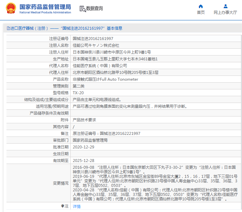Click the 批准日期 value 2020-12-29
Screen dimensions: 242x212
pos(83,147)
